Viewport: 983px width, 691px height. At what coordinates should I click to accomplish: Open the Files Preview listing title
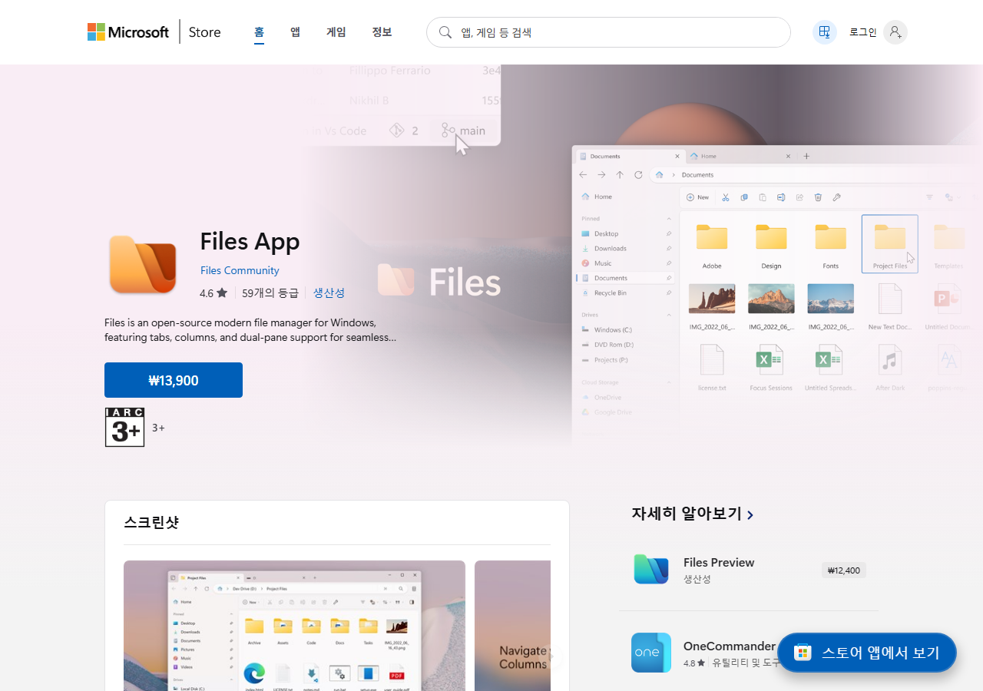point(719,562)
